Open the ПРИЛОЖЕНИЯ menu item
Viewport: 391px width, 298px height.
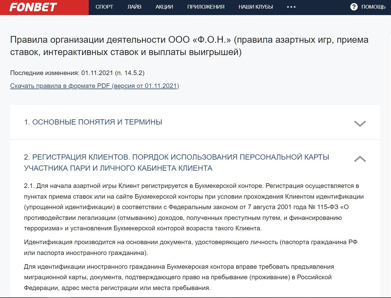pyautogui.click(x=206, y=7)
